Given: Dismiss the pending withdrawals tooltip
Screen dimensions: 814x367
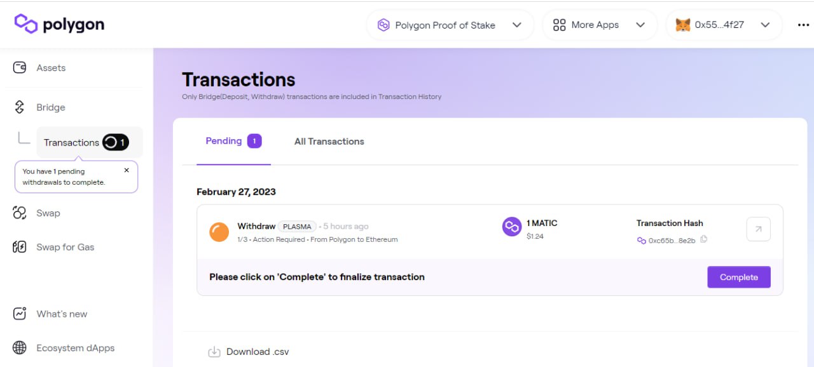Looking at the screenshot, I should tap(127, 170).
